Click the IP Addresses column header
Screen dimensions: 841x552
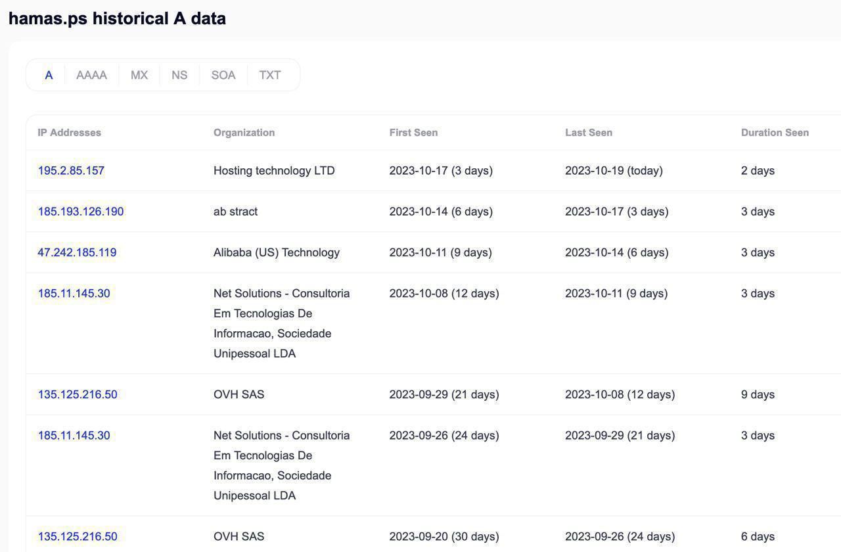(x=69, y=133)
